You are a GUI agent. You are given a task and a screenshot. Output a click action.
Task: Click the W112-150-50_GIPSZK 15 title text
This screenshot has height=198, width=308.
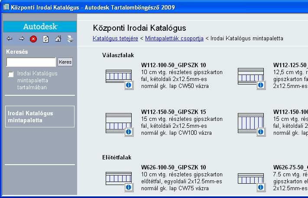pos(173,112)
